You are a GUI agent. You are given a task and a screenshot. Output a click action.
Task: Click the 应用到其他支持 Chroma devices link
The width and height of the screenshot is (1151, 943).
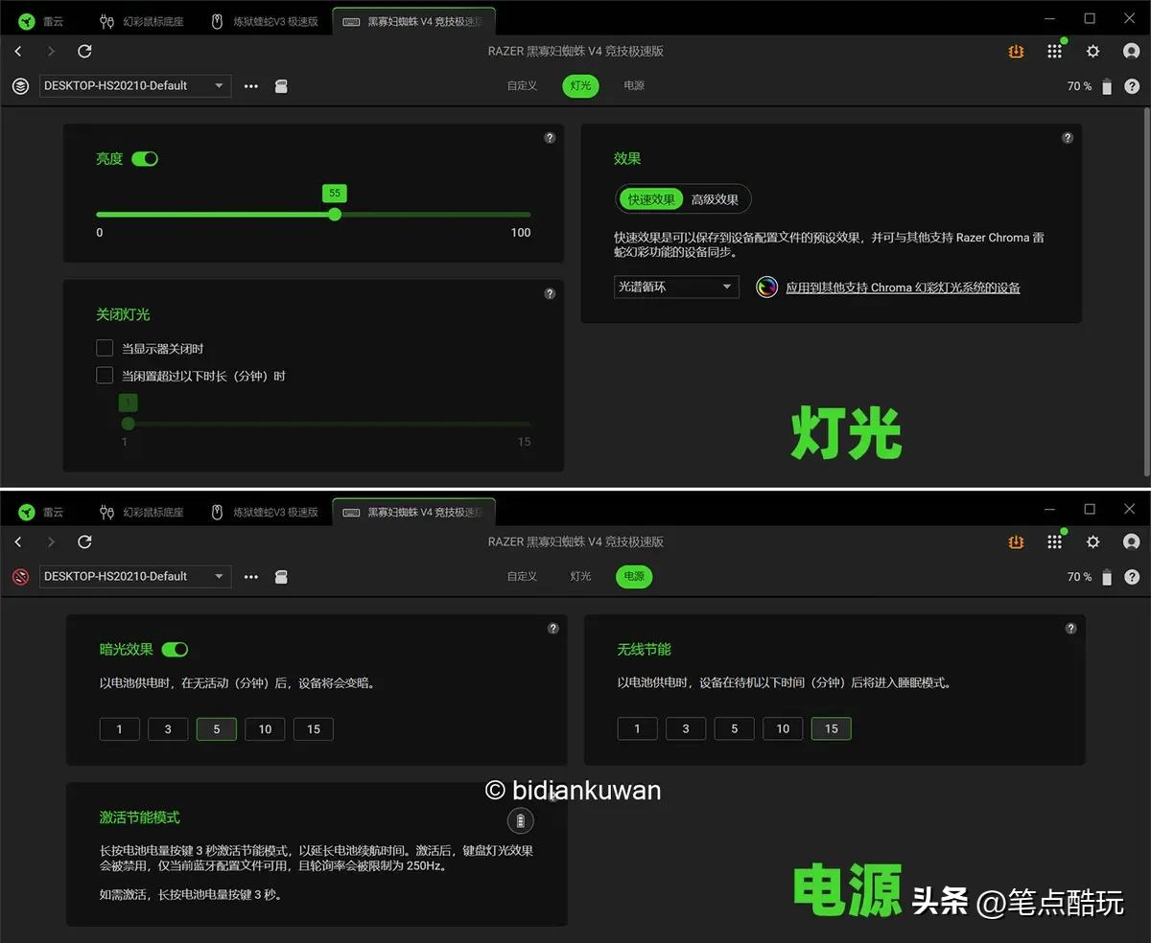[903, 287]
